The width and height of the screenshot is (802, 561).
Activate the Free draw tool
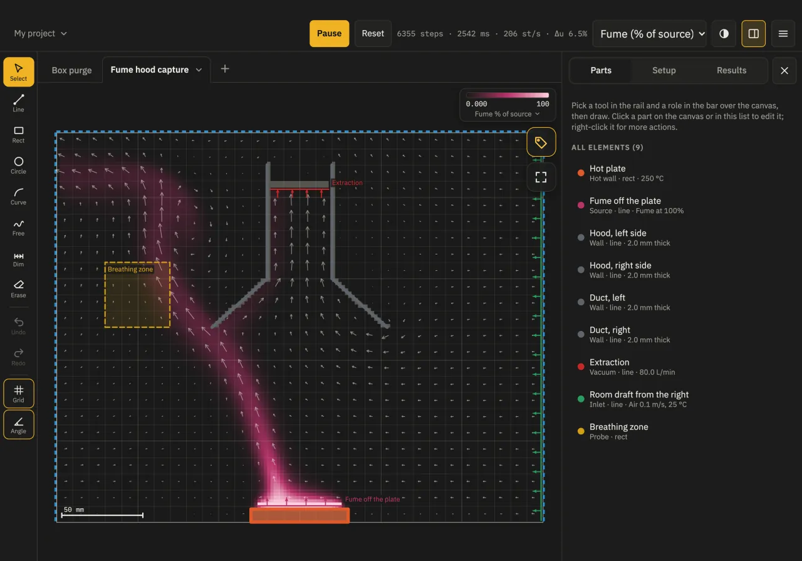pyautogui.click(x=18, y=227)
